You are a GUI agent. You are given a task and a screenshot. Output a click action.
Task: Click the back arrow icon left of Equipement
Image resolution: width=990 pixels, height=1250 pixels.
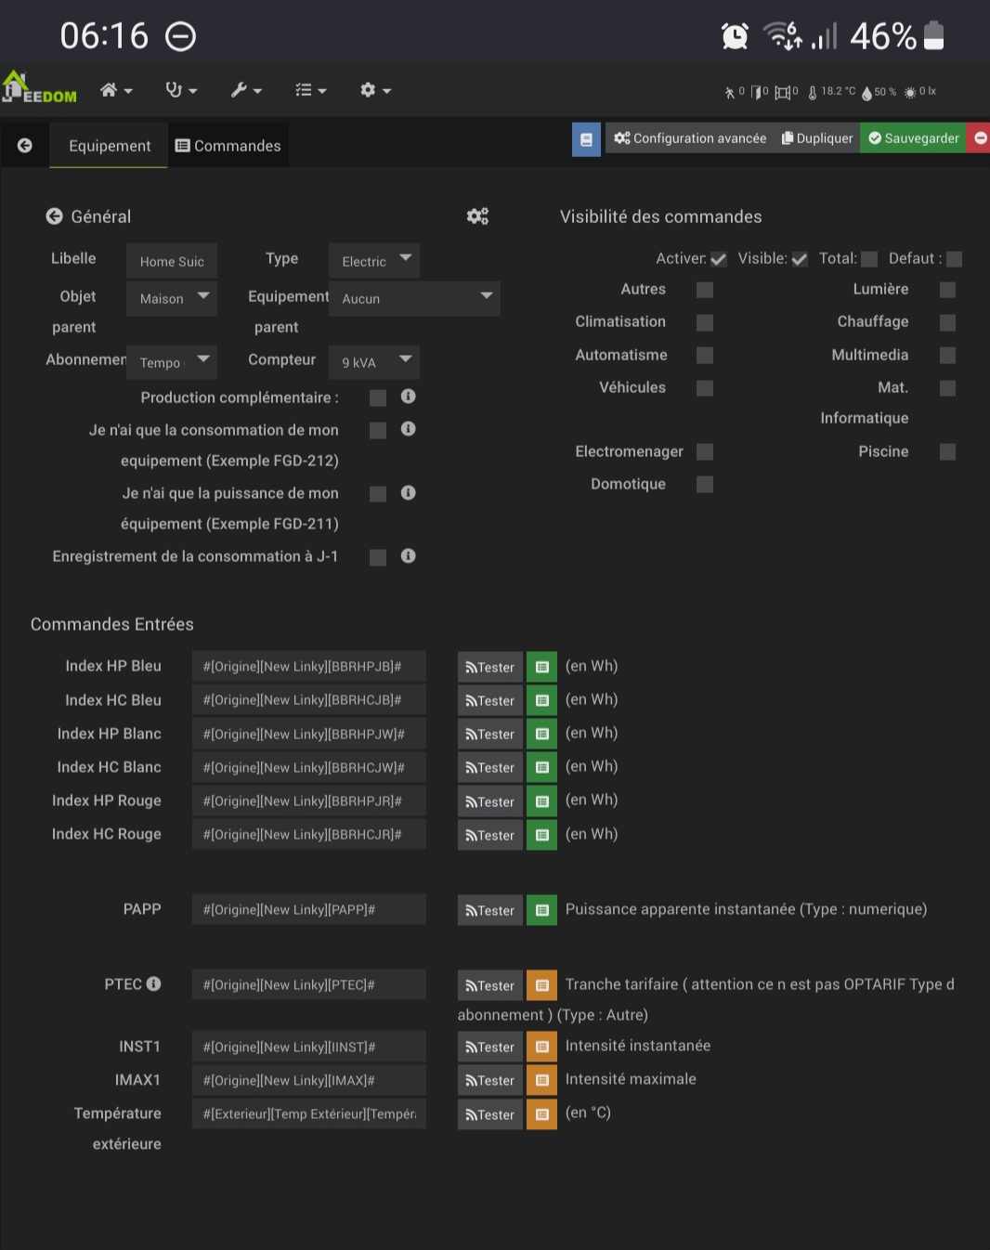[x=25, y=146]
